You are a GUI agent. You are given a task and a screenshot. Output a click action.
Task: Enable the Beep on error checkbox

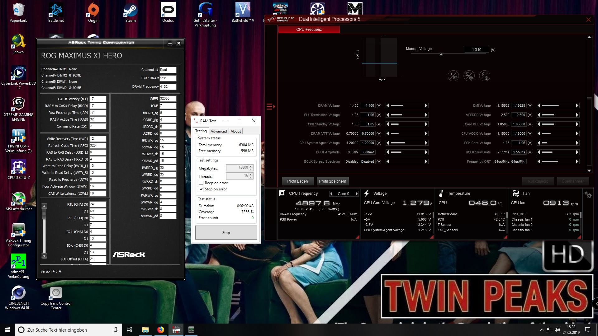pyautogui.click(x=201, y=183)
